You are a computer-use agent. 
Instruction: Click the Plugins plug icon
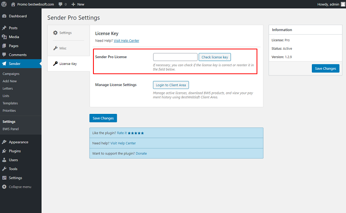[4, 151]
